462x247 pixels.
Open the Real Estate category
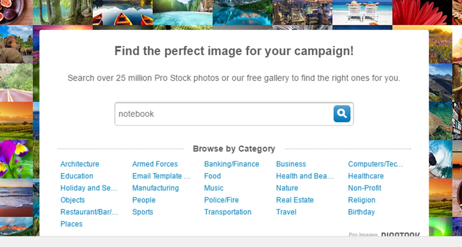coord(295,200)
